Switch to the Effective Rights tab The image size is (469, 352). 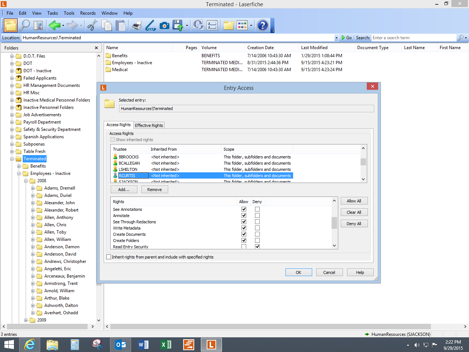click(x=149, y=125)
